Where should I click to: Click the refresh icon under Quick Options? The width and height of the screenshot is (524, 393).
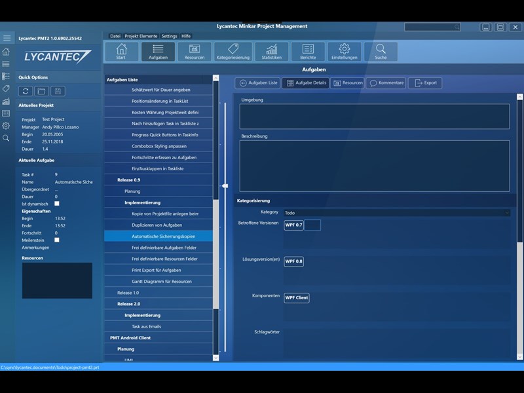[x=26, y=91]
